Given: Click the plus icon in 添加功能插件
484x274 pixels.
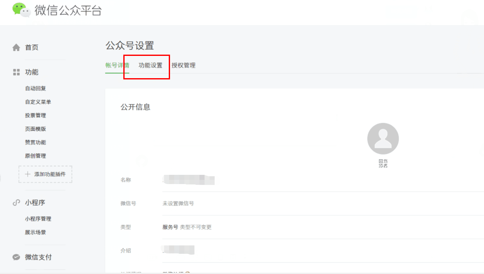Looking at the screenshot, I should 28,174.
